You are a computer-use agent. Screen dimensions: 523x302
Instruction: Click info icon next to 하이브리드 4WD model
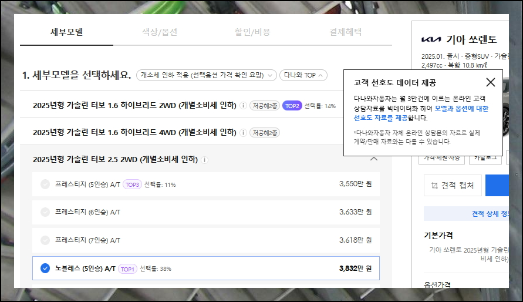pyautogui.click(x=243, y=132)
